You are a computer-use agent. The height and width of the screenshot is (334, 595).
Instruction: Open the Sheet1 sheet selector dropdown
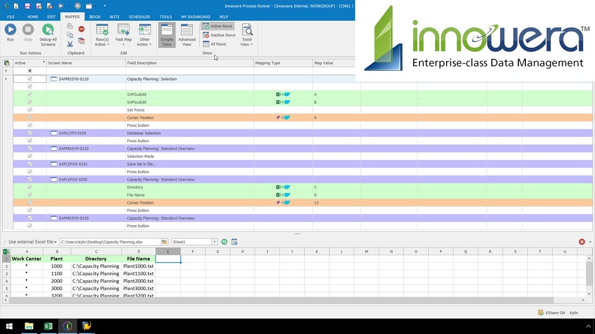point(214,242)
